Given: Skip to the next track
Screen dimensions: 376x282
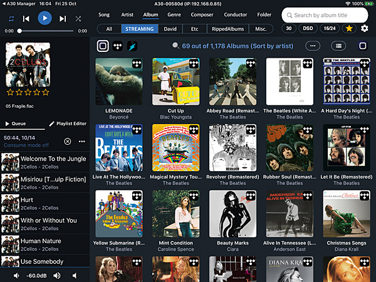Looking at the screenshot, I should [63, 19].
